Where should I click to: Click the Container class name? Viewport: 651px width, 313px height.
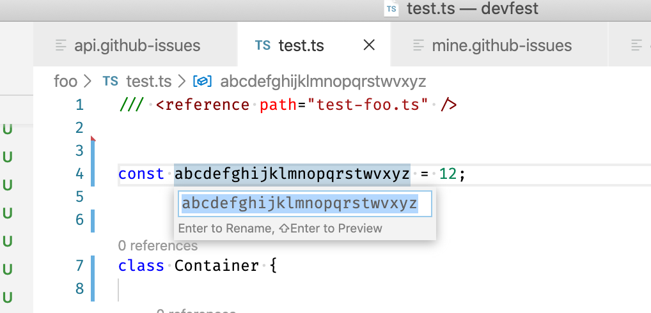[217, 265]
